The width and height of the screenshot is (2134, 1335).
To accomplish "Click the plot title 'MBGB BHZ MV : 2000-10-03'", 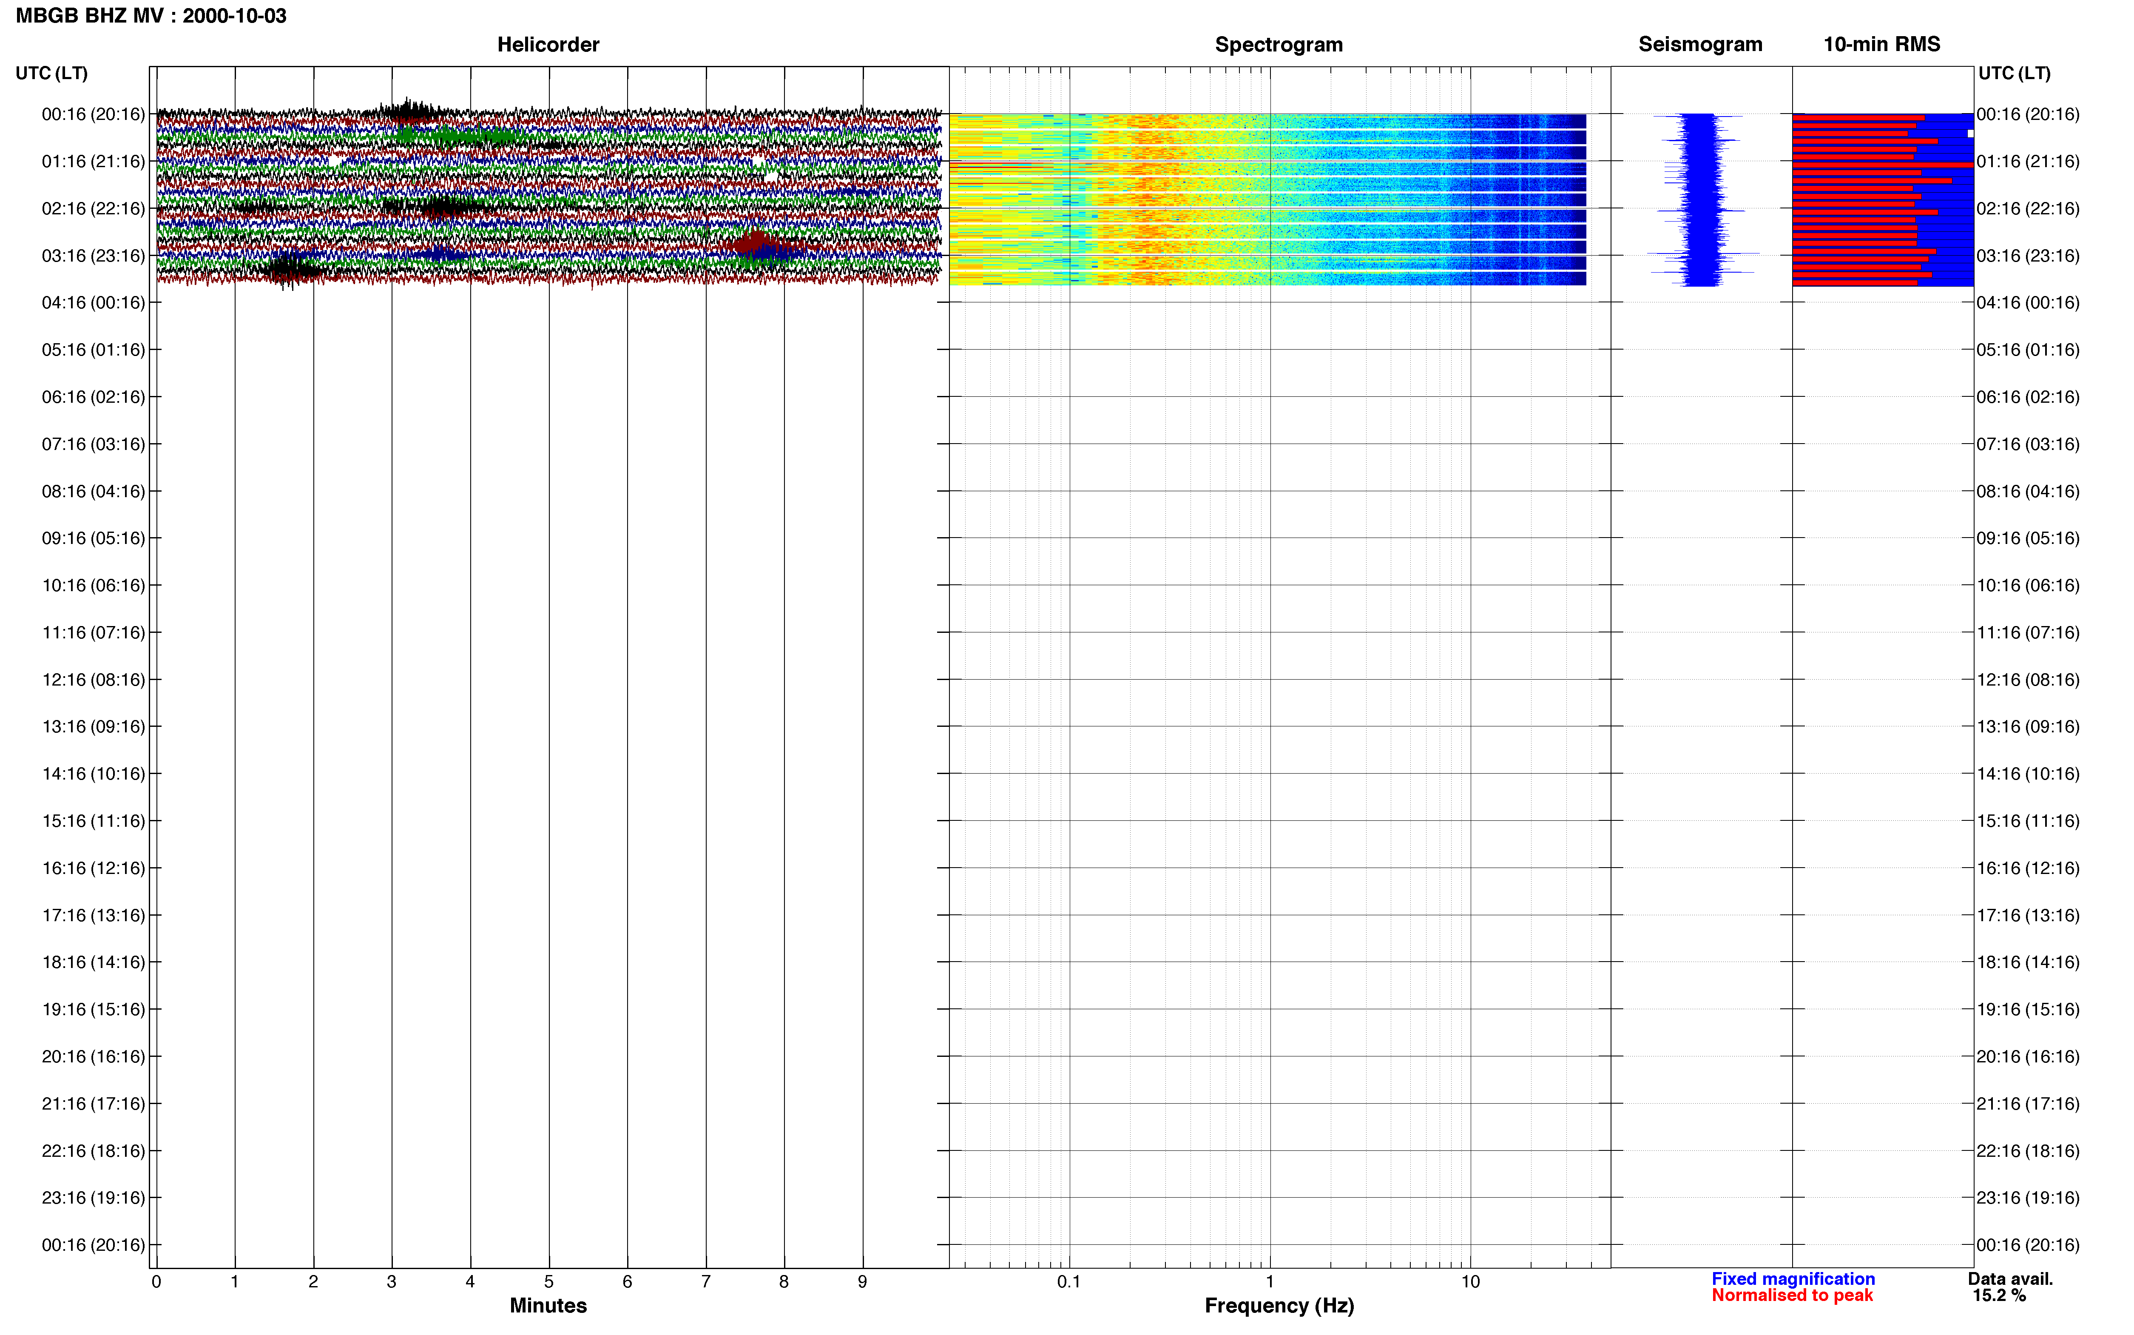I will (151, 16).
